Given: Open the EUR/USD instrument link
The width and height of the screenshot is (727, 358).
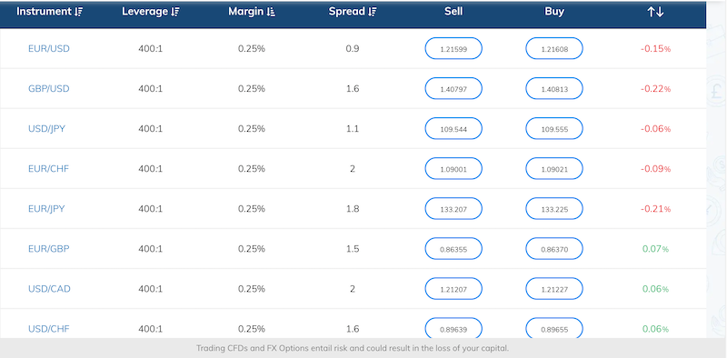Looking at the screenshot, I should (x=49, y=48).
